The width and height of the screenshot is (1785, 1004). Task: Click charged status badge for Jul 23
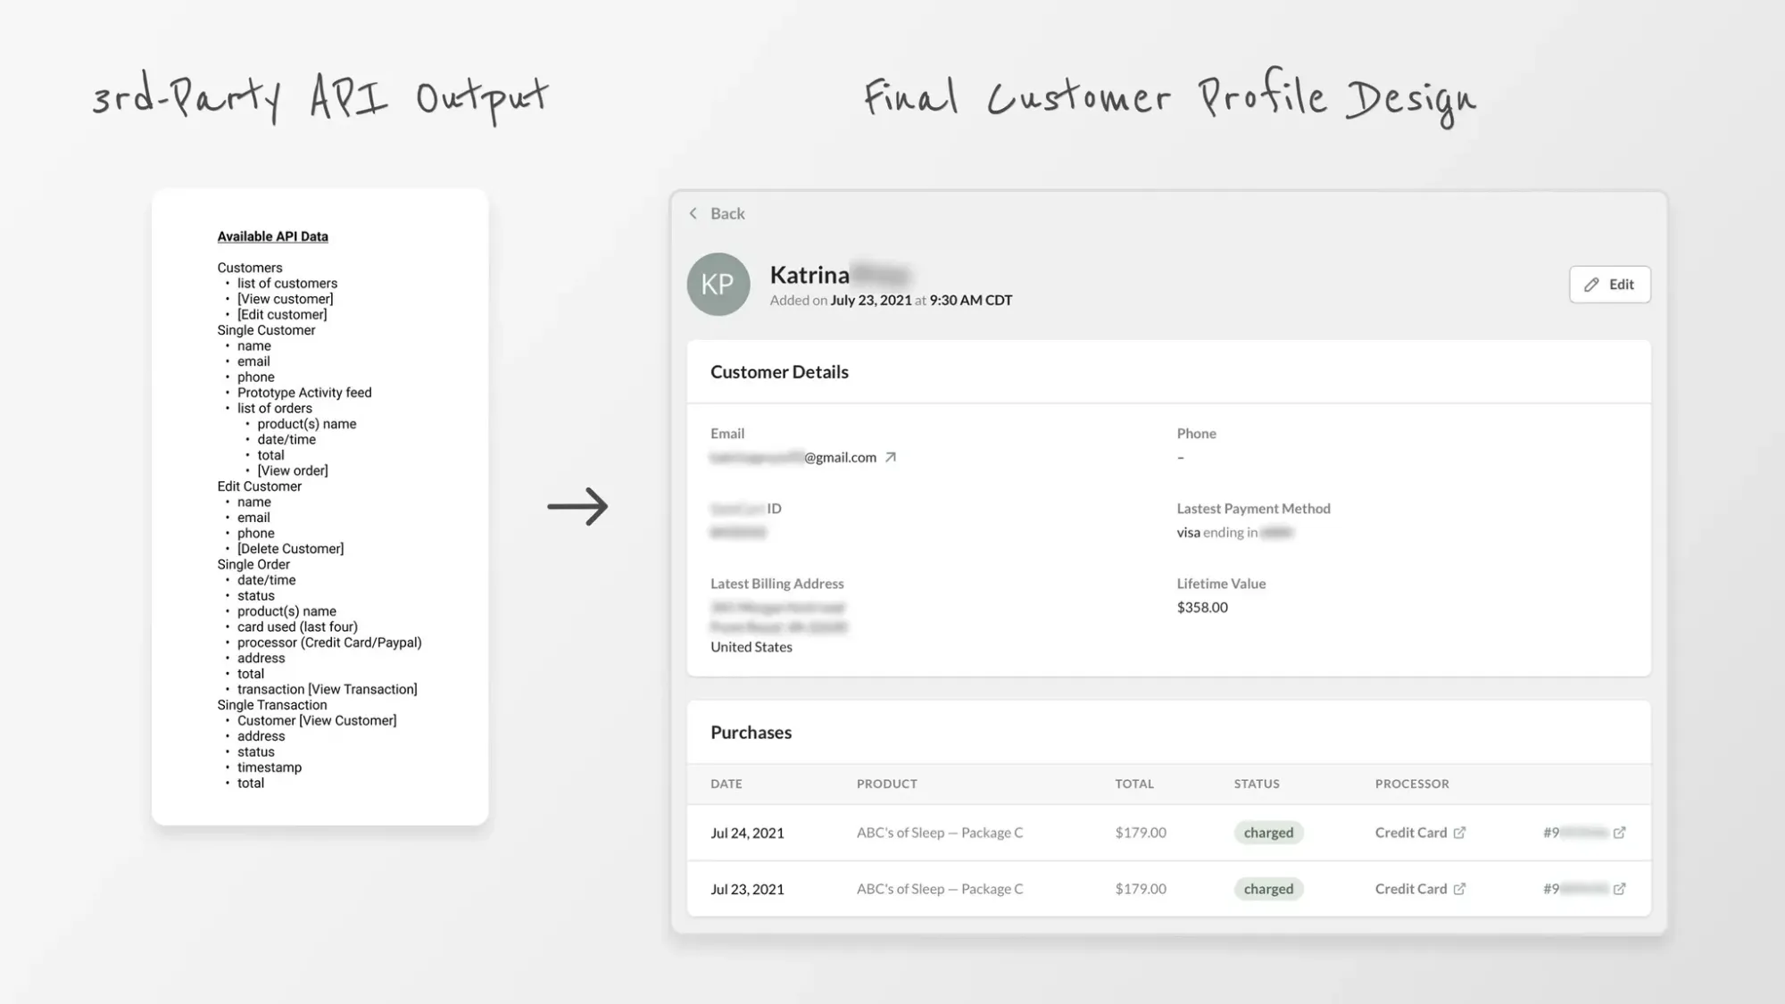tap(1268, 889)
